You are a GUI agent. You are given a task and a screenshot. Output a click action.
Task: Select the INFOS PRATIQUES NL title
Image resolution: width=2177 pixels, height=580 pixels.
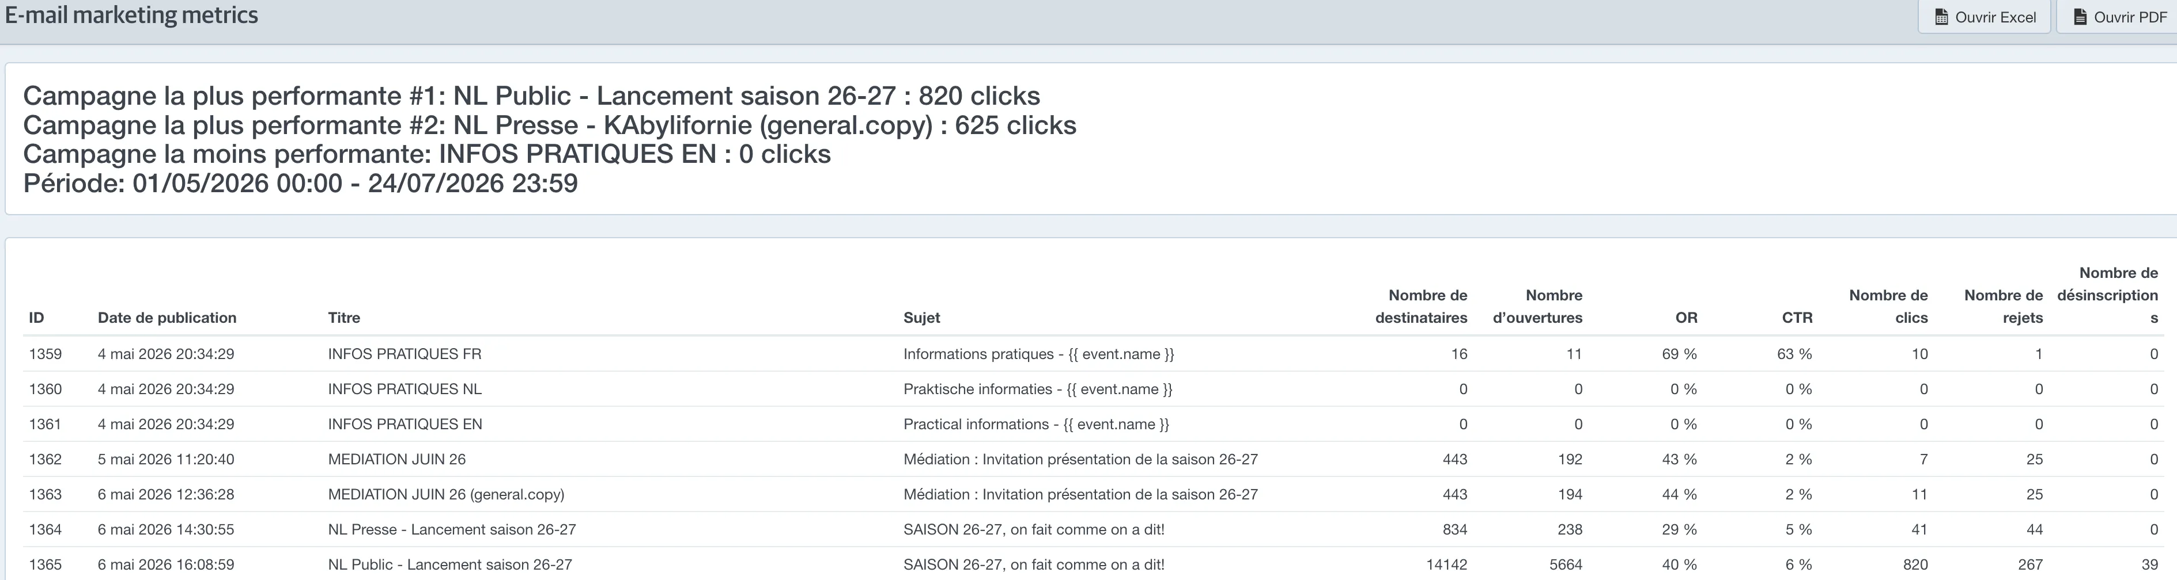pos(405,389)
